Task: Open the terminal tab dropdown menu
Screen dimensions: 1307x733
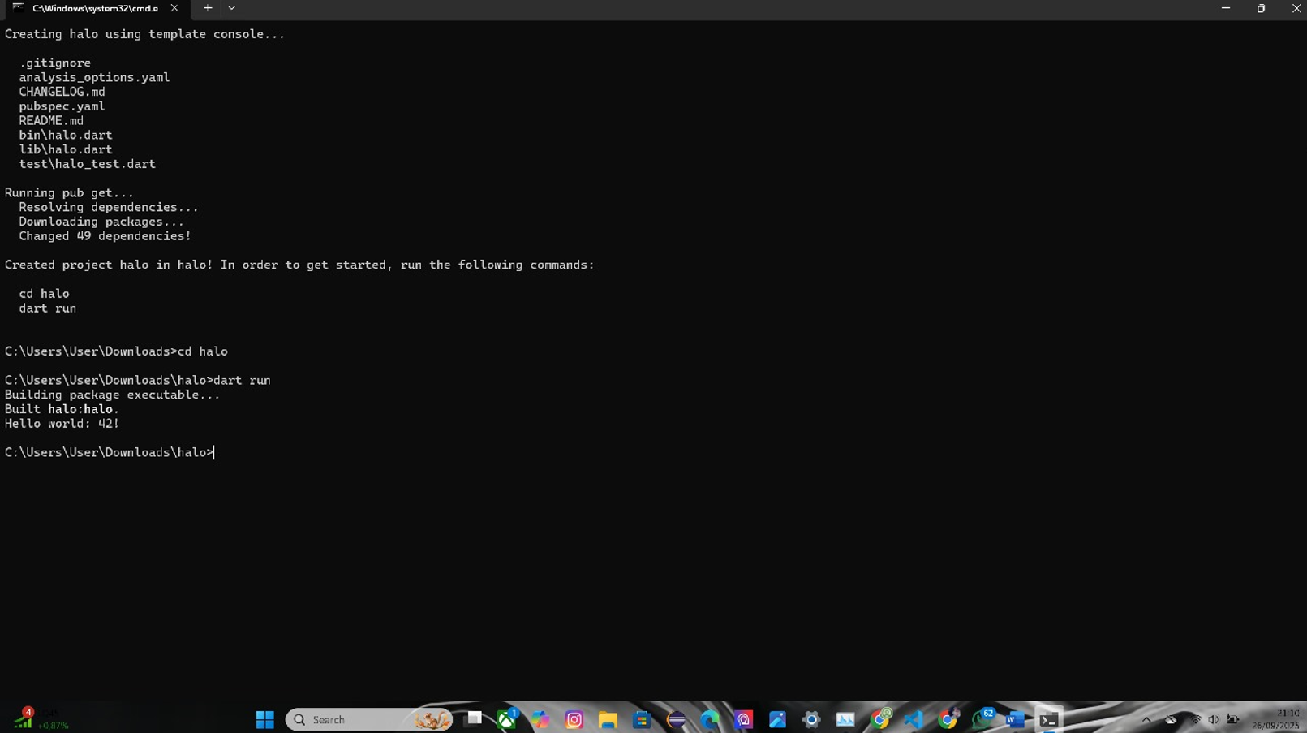Action: (232, 8)
